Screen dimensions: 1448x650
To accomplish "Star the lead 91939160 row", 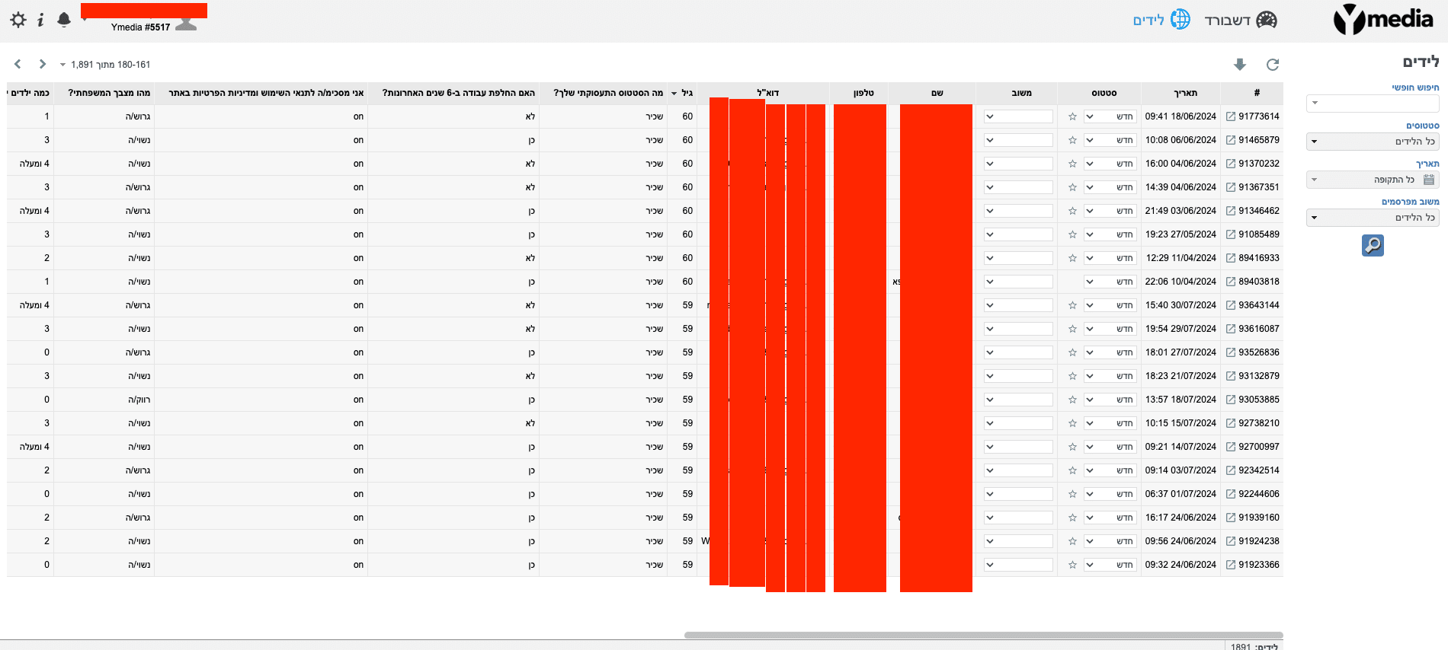I will pos(1072,518).
